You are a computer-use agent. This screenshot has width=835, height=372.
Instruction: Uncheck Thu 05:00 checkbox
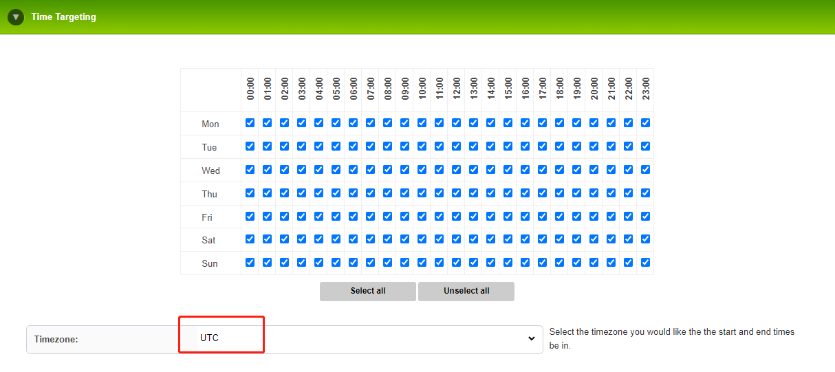(336, 193)
